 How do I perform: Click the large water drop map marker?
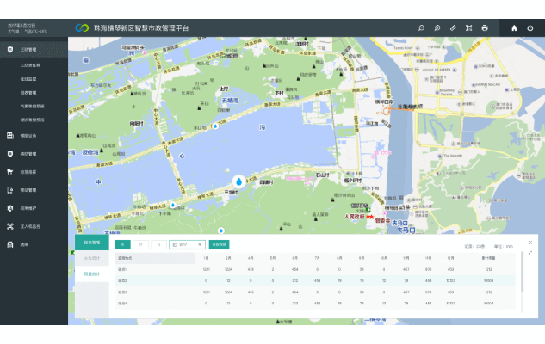pos(238,182)
